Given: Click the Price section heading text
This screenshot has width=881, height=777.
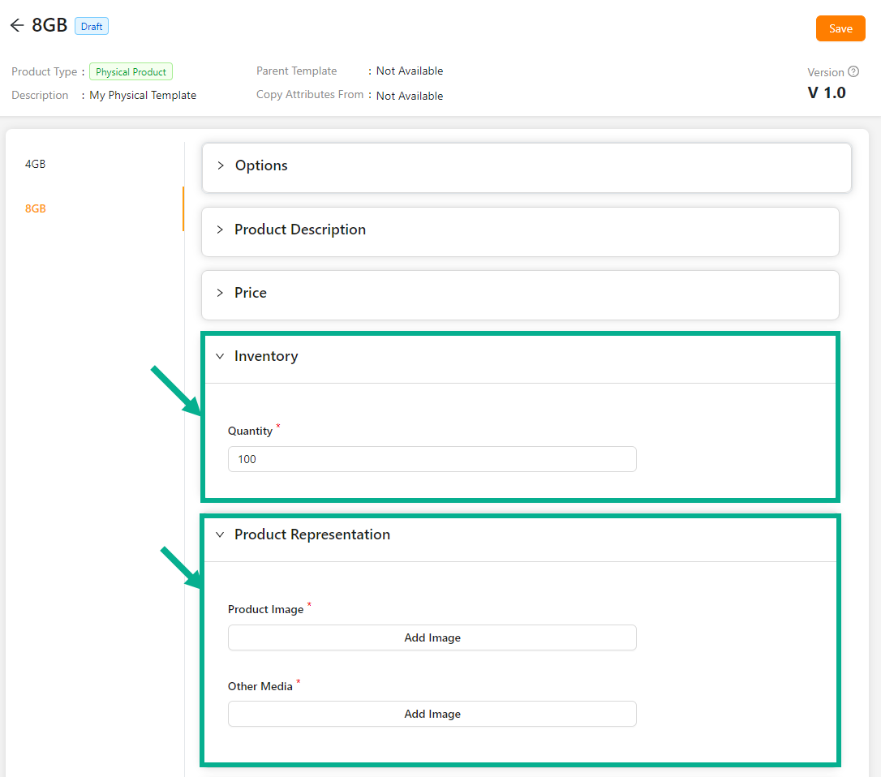Looking at the screenshot, I should (x=251, y=293).
